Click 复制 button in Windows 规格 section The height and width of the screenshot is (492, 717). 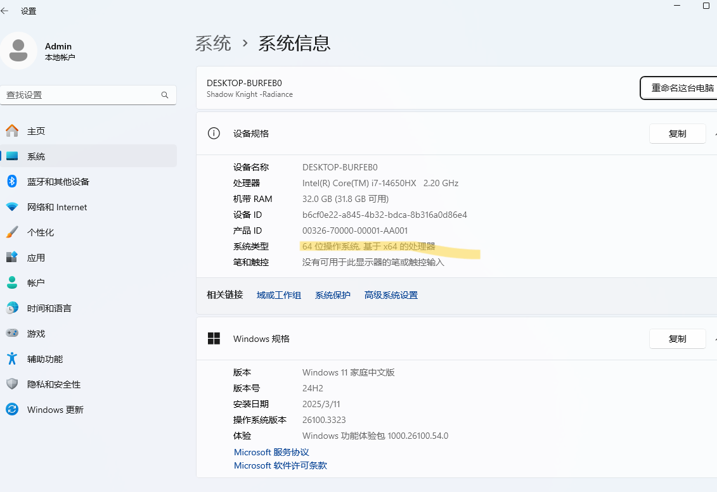click(x=677, y=339)
